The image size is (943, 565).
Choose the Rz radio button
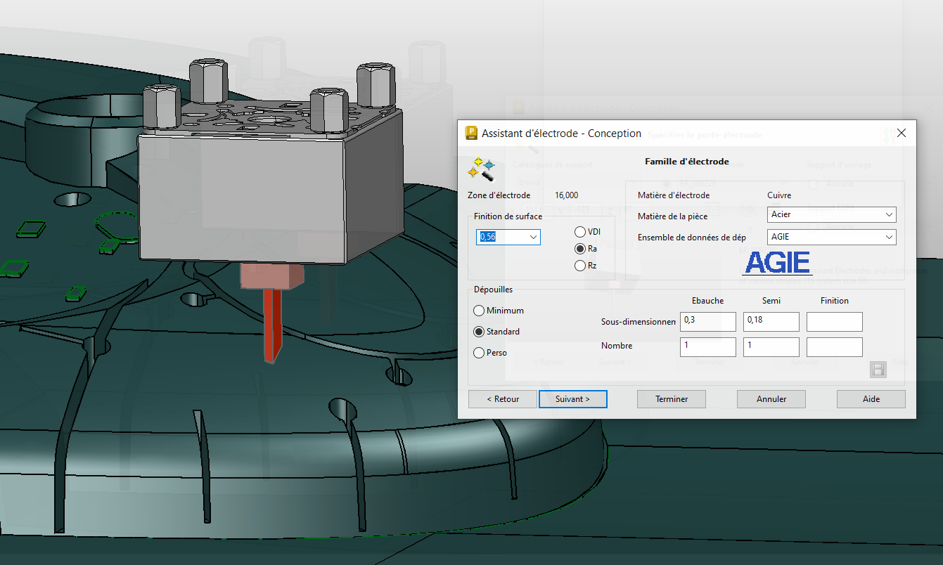[x=580, y=266]
